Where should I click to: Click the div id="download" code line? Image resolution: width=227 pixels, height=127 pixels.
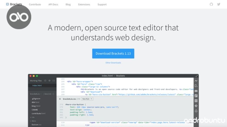tap(91, 92)
